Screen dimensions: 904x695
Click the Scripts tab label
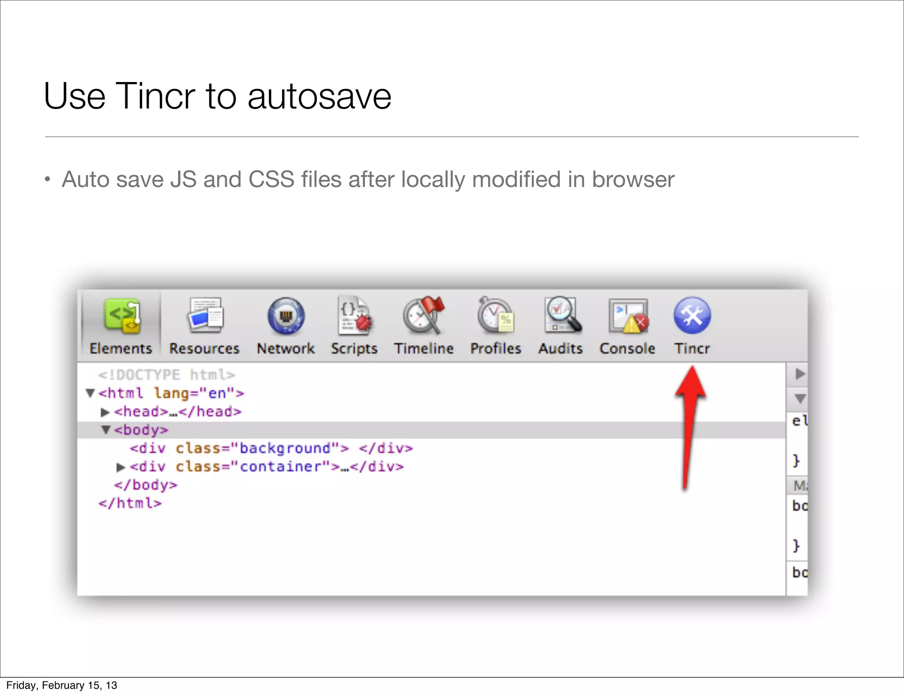pos(354,348)
